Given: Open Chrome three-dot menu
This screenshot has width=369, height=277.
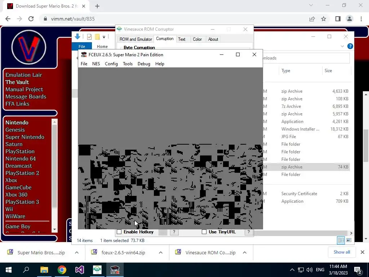Looking at the screenshot, I should pos(361,19).
